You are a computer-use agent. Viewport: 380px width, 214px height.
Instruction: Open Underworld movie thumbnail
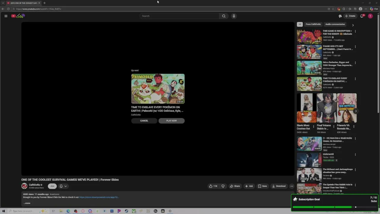tap(309, 160)
